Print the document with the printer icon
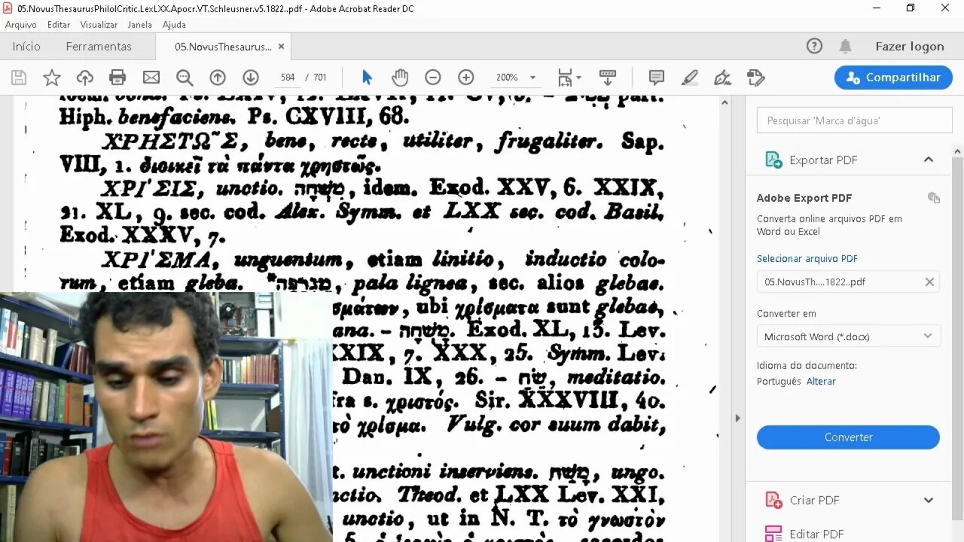 (x=117, y=78)
